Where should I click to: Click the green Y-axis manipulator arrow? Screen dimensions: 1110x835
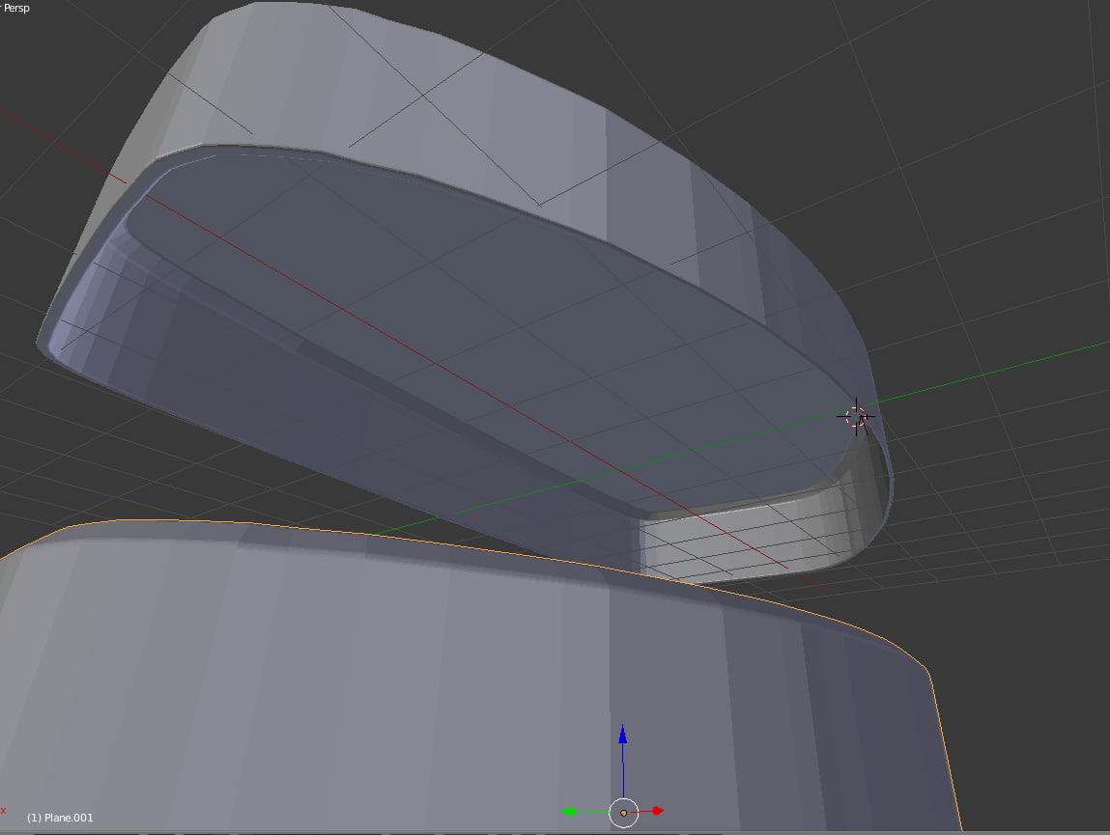(x=567, y=812)
